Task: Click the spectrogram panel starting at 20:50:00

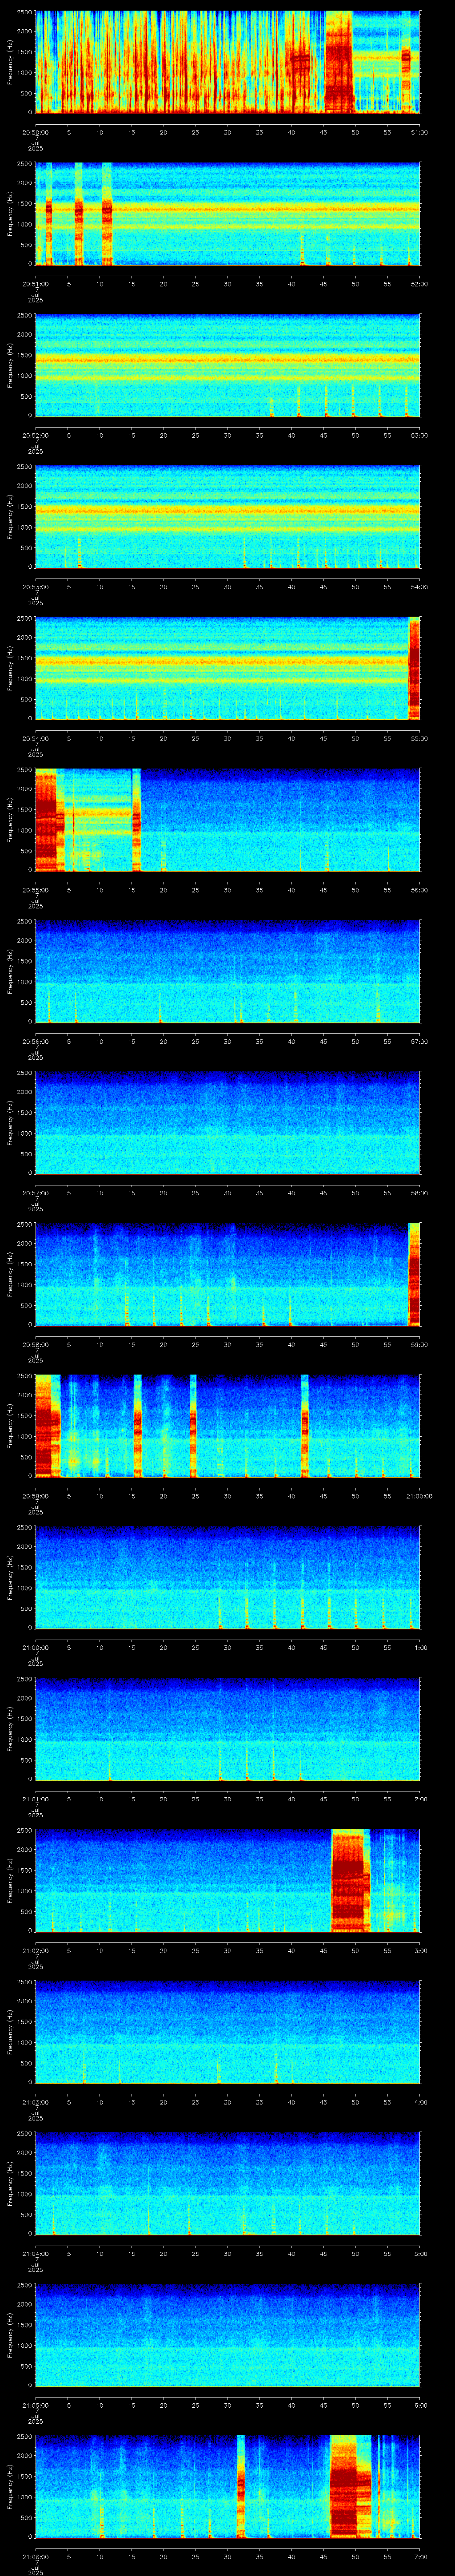Action: 227,62
